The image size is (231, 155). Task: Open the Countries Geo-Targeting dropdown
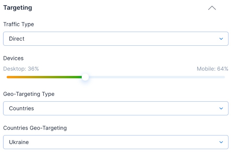tap(115, 142)
